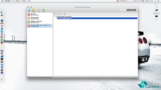The height and width of the screenshot is (90, 161).
Task: Switch to the Details view tab
Action: pos(123,10)
